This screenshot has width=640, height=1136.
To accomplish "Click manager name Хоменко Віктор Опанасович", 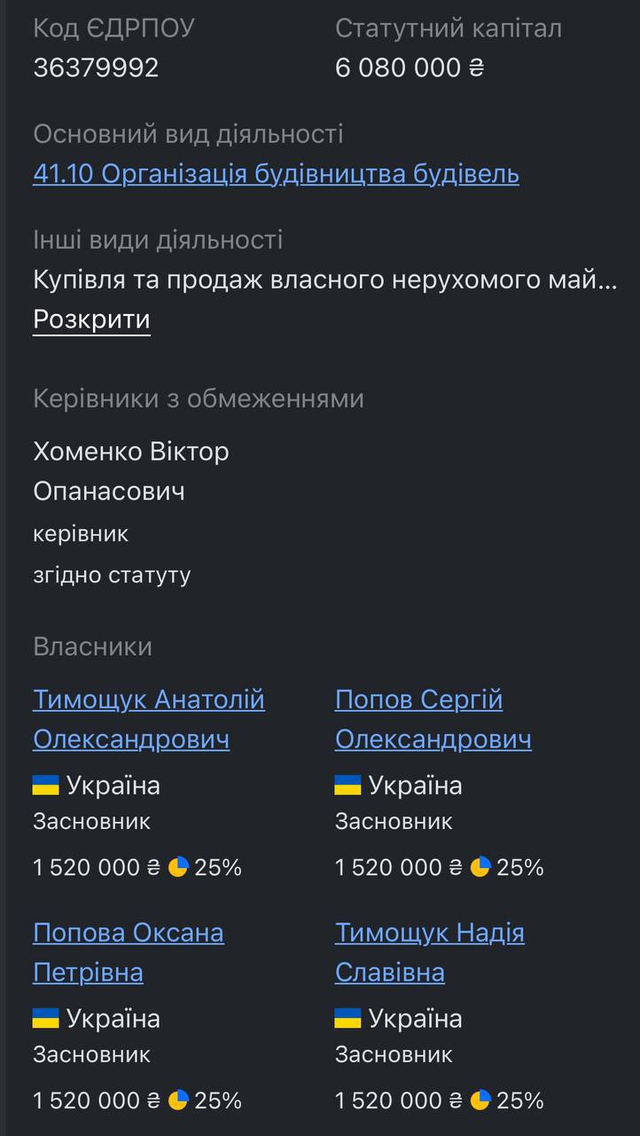I will (x=131, y=471).
